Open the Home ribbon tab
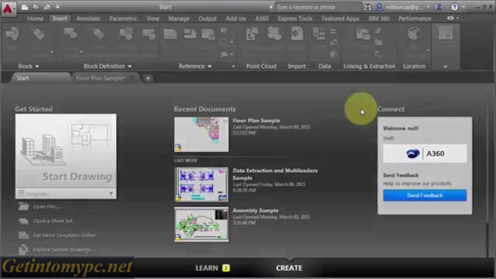496x279 pixels. pos(35,18)
